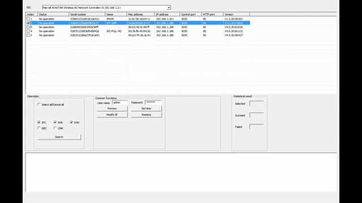
Task: Tick the checkbox for device index 5
Action: pos(28,35)
